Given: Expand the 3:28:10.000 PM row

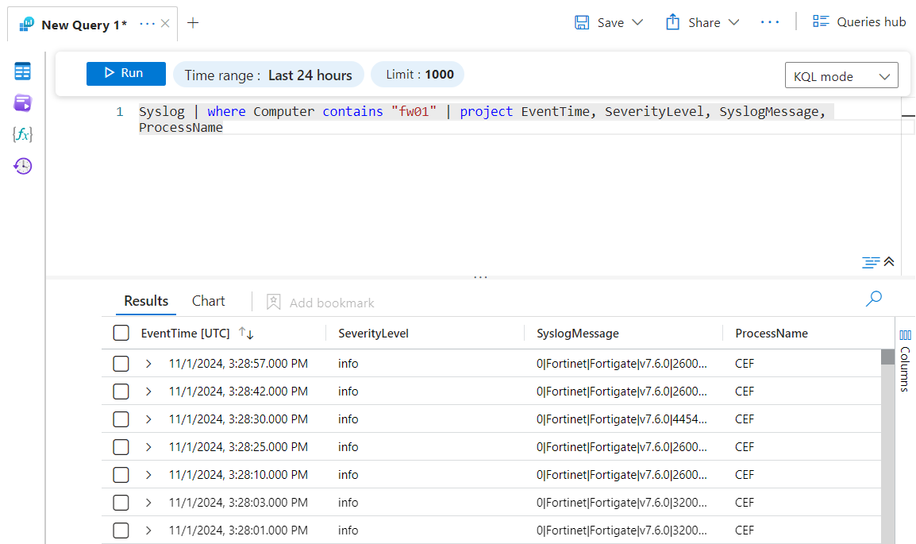Looking at the screenshot, I should [x=148, y=474].
